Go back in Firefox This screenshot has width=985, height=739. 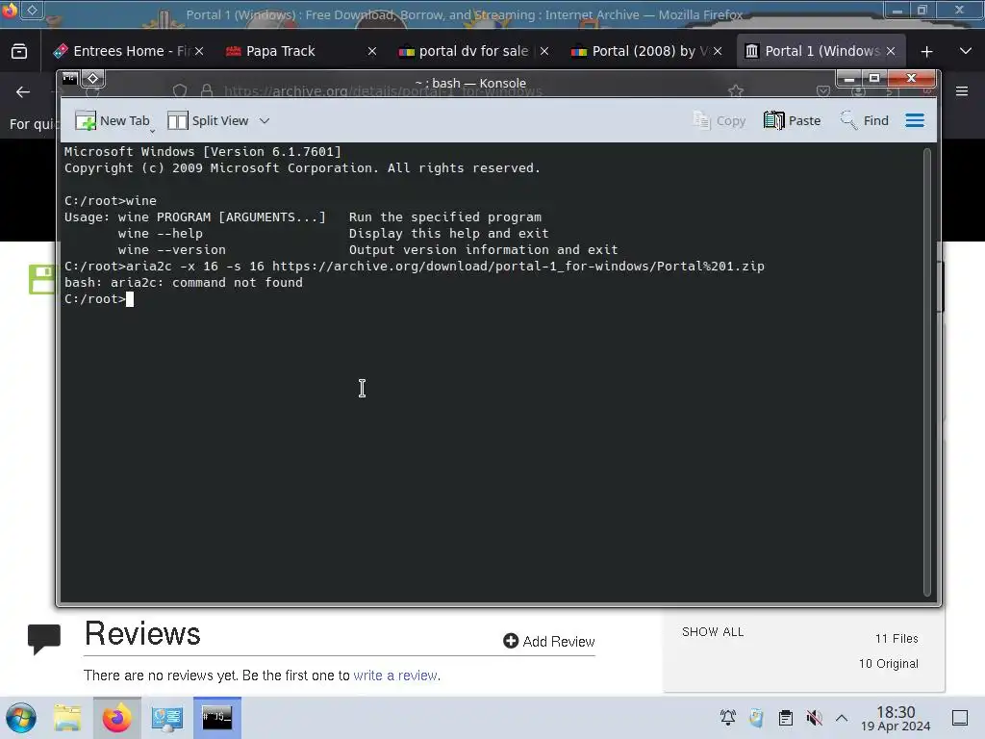[x=23, y=92]
